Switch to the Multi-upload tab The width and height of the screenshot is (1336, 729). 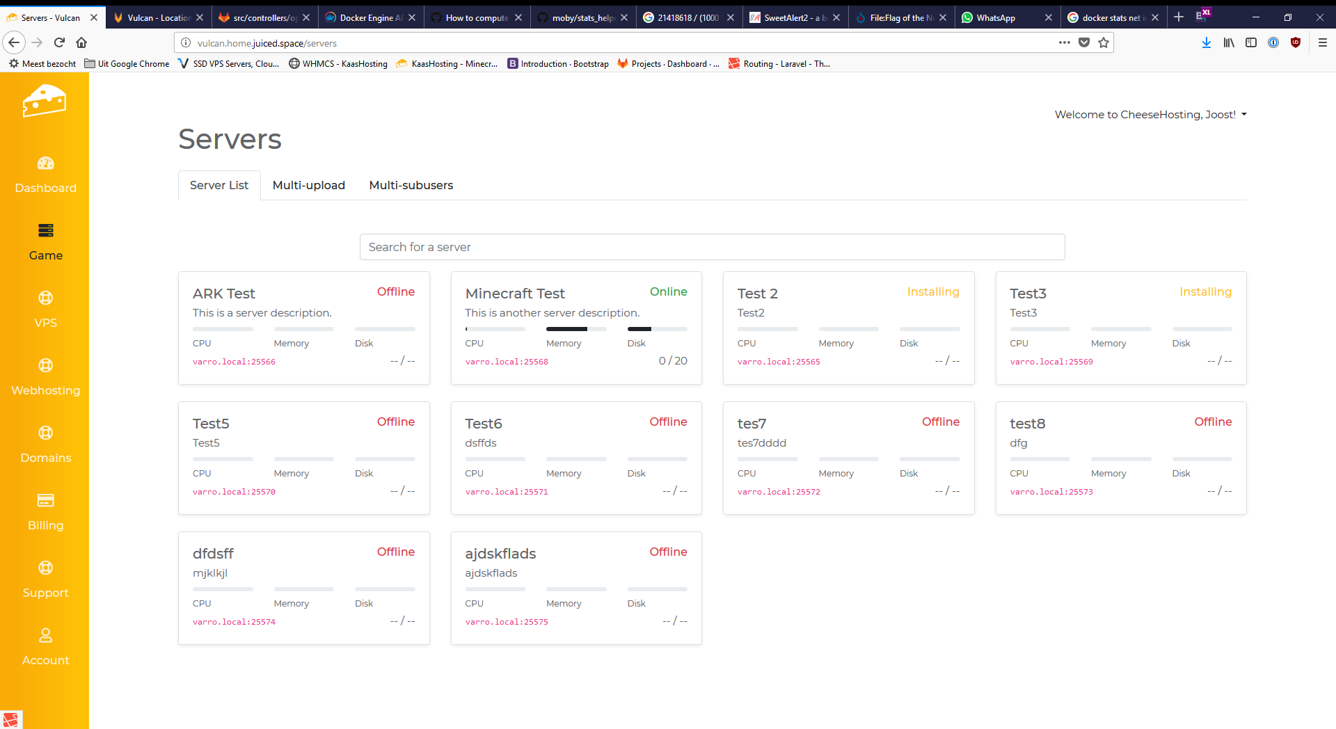coord(308,185)
